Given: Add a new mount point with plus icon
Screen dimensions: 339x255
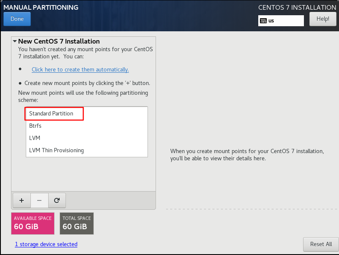Looking at the screenshot, I should click(22, 200).
